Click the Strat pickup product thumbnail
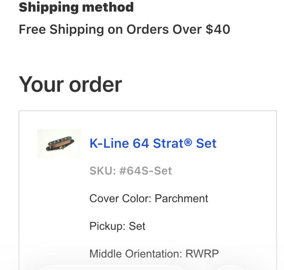 click(x=59, y=144)
